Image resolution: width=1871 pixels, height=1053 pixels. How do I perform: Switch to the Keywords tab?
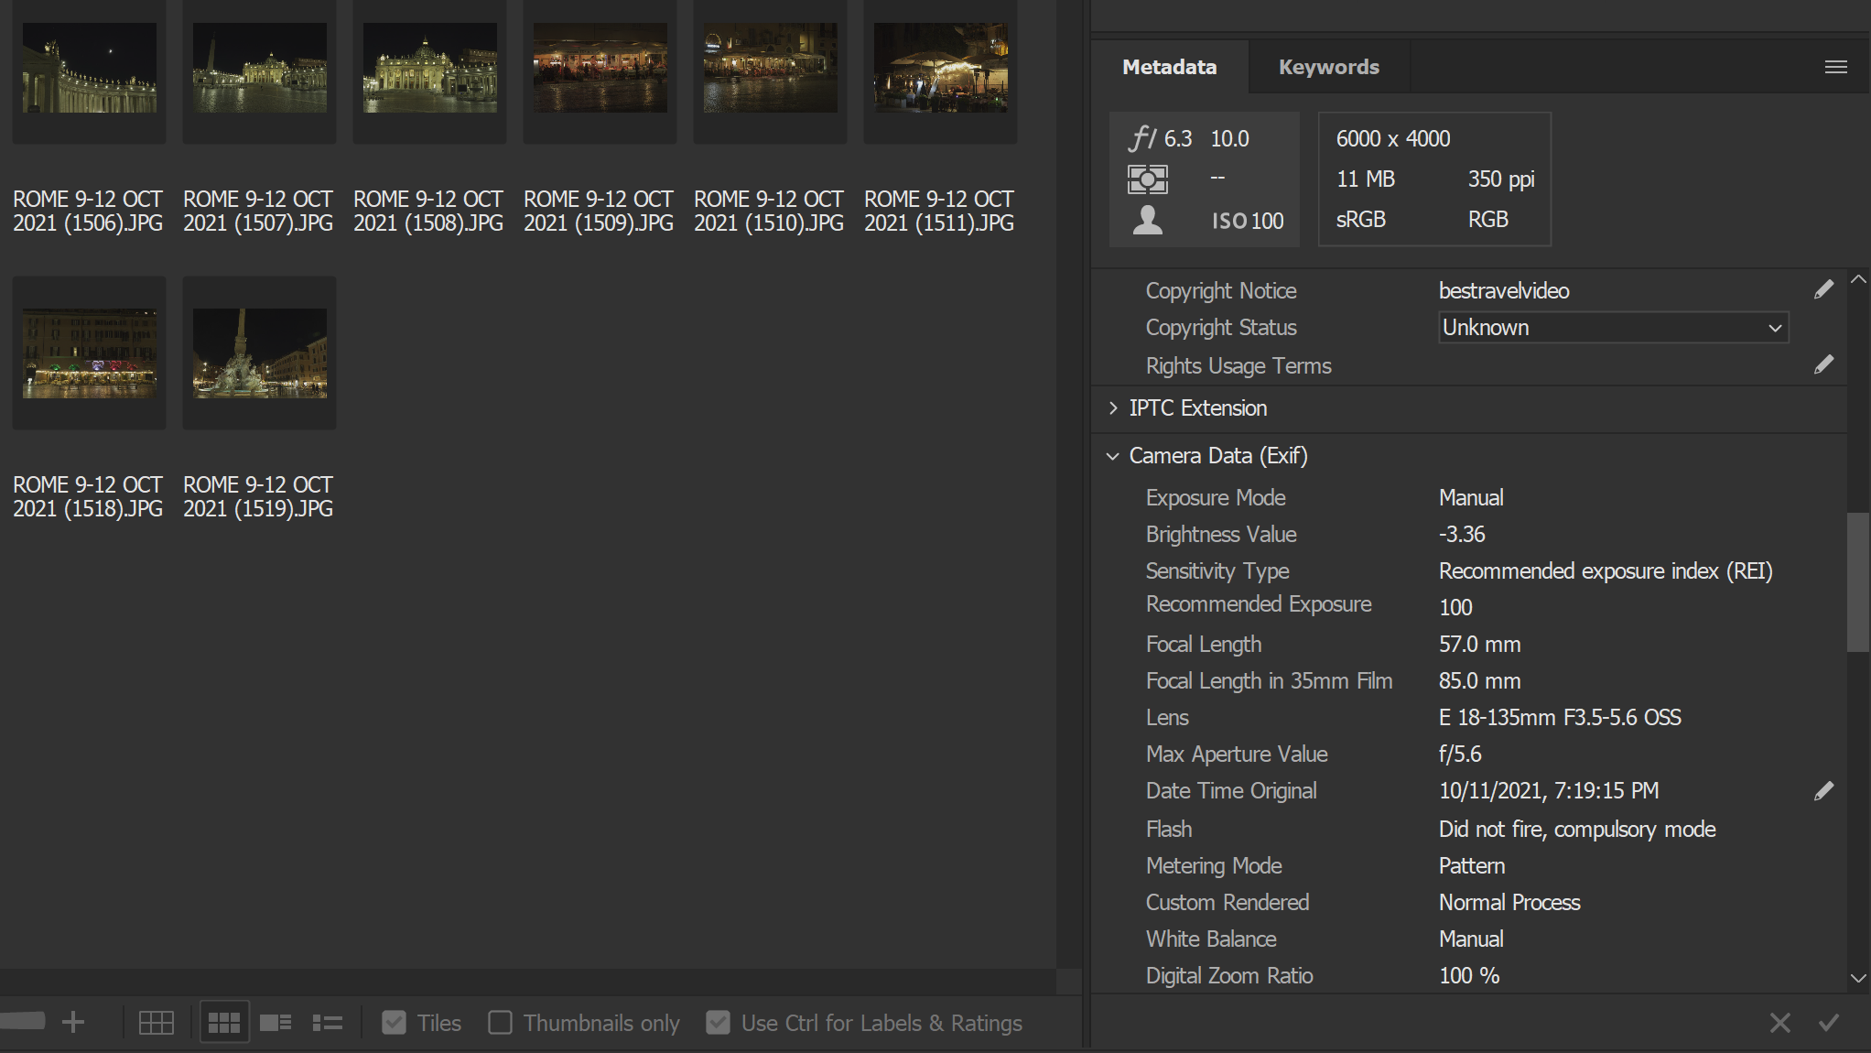coord(1329,66)
